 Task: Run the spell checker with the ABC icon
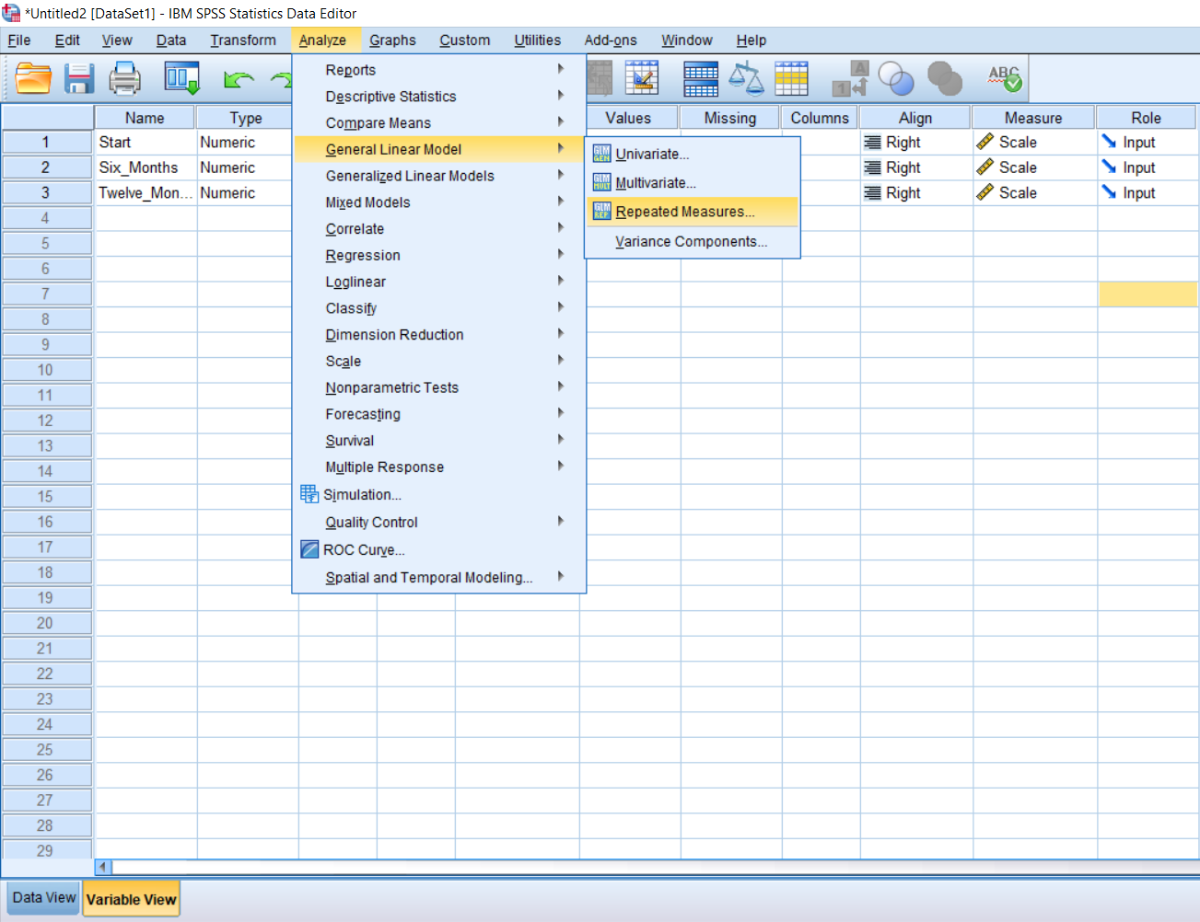click(1003, 78)
